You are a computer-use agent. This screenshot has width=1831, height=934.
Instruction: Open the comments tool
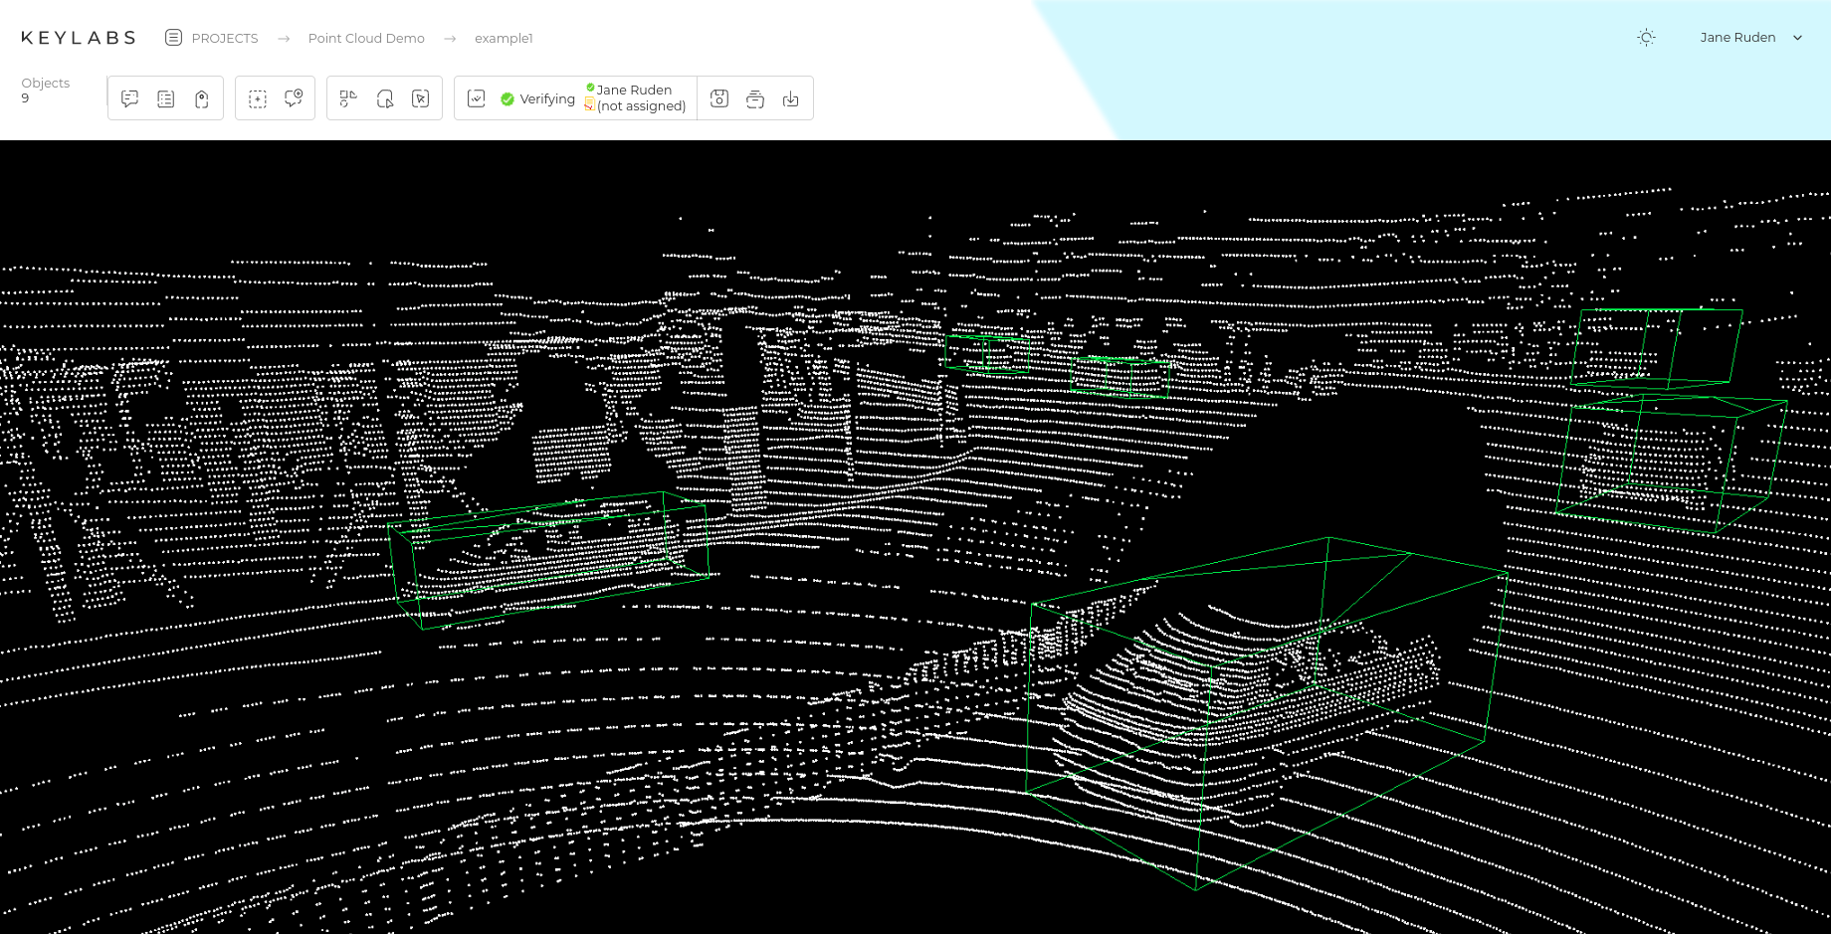pyautogui.click(x=129, y=97)
